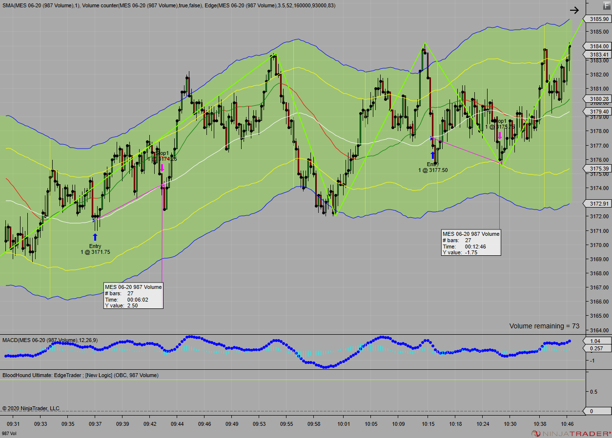Click the blue Entry arrow at 3177.50
The width and height of the screenshot is (612, 438).
coord(432,155)
